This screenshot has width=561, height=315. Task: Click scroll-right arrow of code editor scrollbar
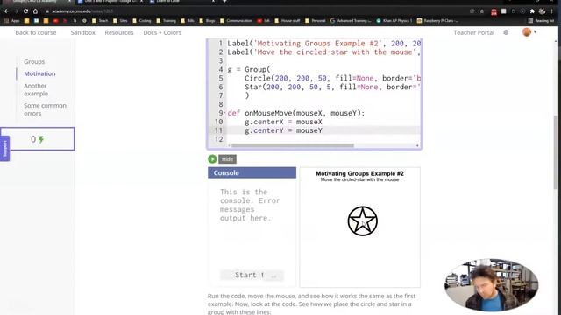coord(417,145)
